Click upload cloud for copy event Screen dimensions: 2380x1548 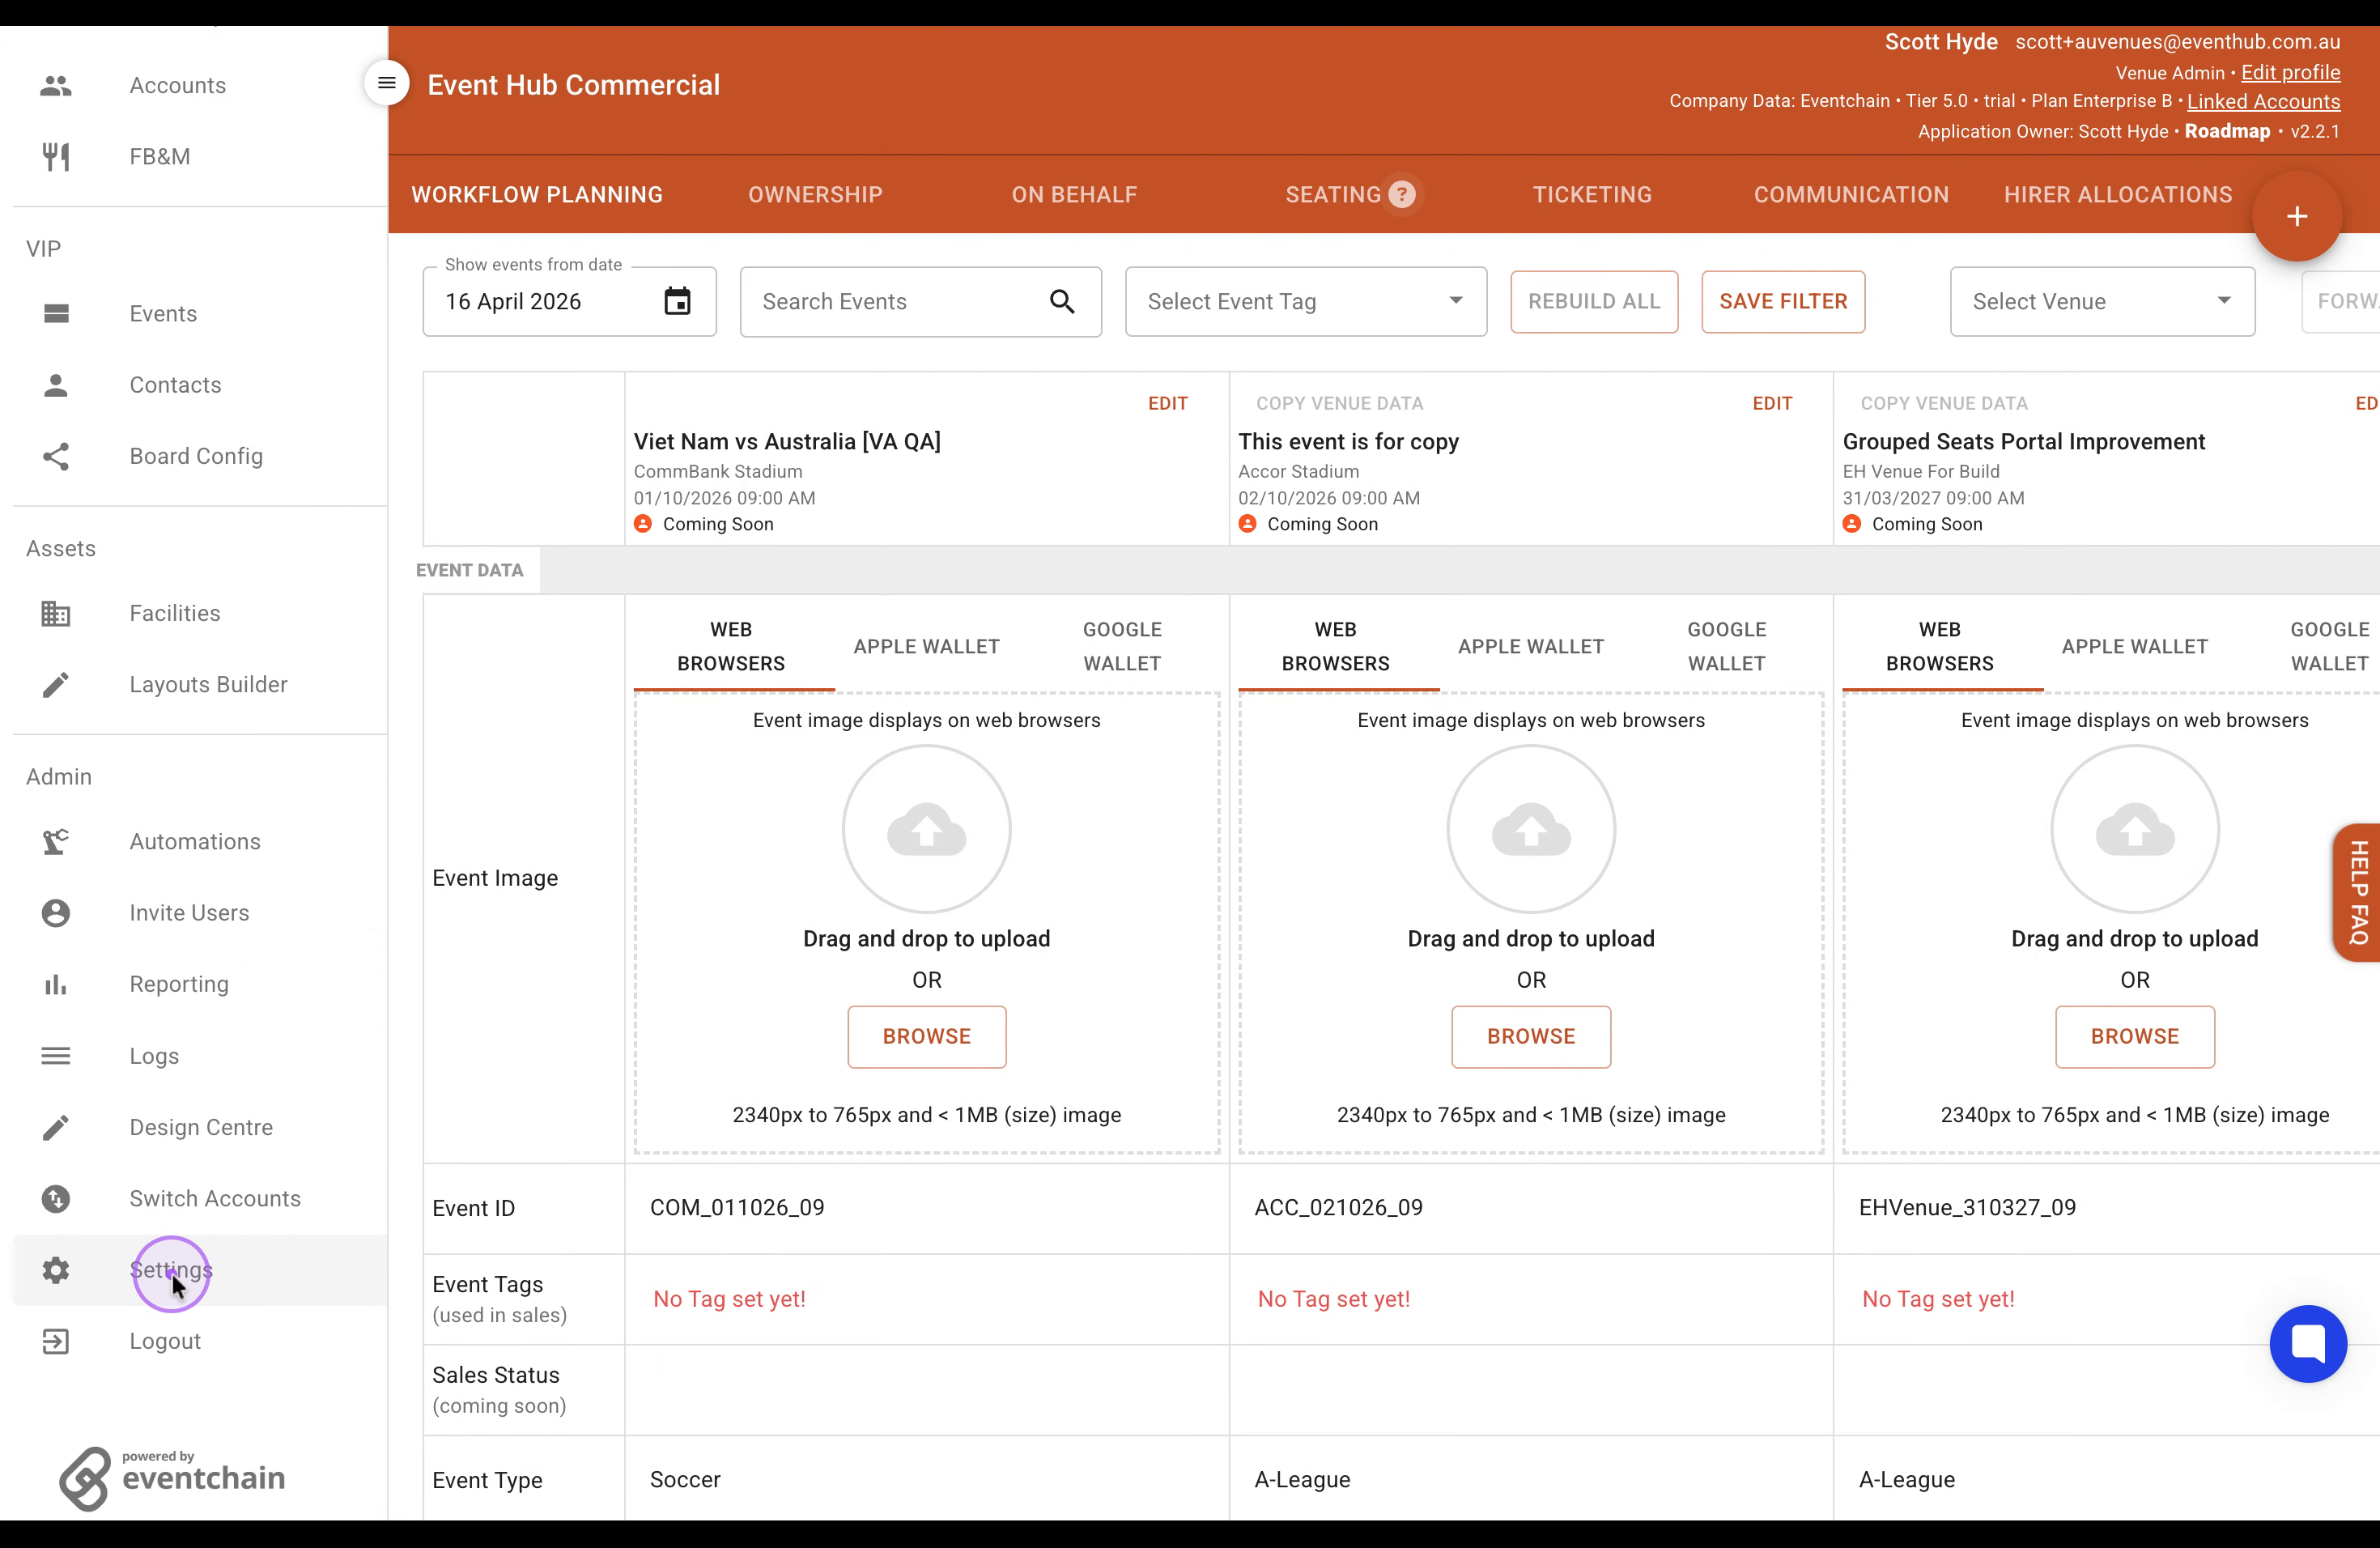click(1531, 829)
